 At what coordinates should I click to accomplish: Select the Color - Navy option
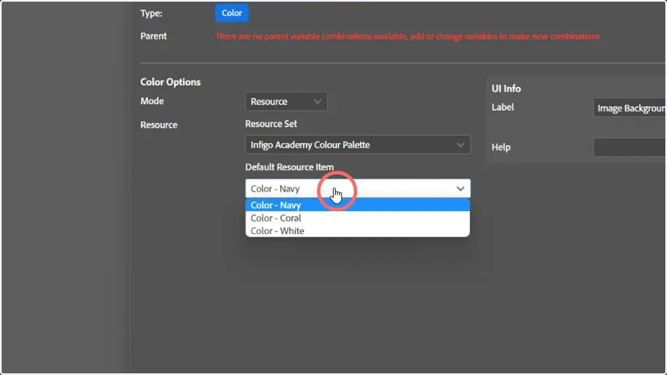point(358,205)
